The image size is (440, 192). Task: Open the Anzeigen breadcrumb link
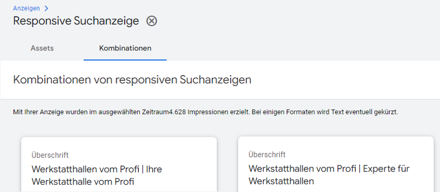26,8
